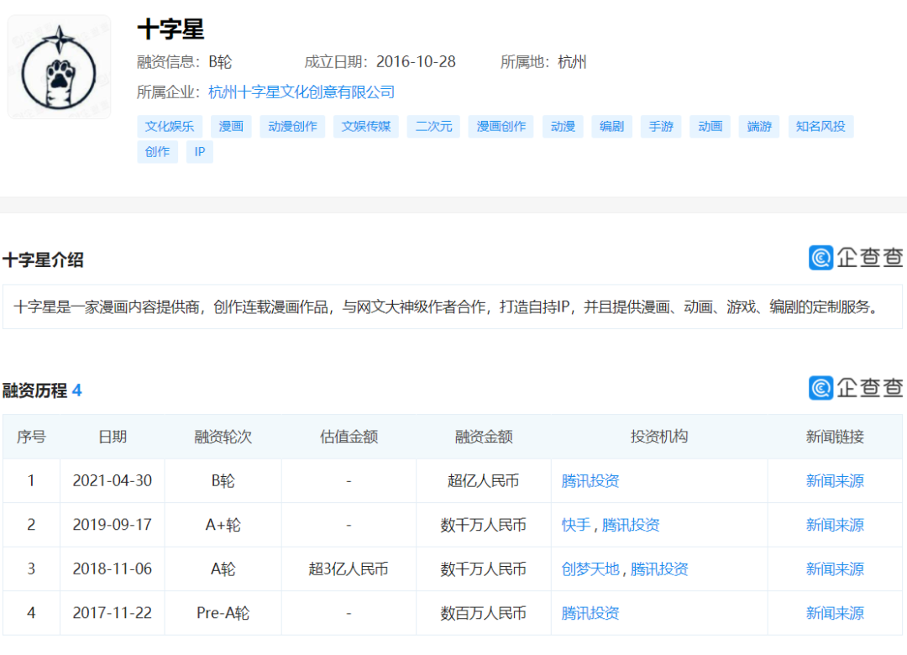Select the 漫画创作 tag
This screenshot has height=655, width=907.
pyautogui.click(x=501, y=126)
